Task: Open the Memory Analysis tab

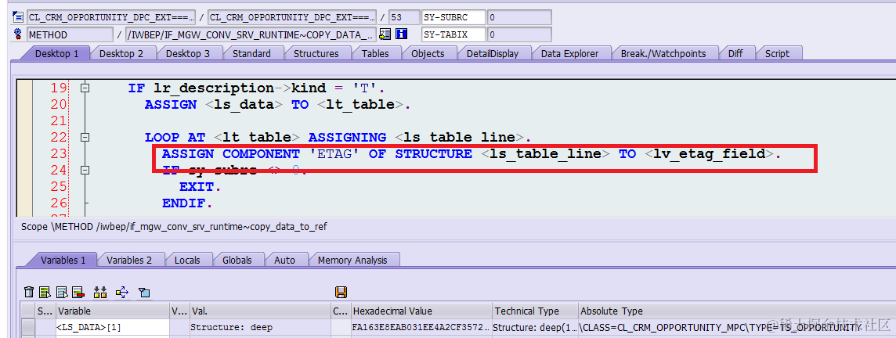Action: point(352,260)
